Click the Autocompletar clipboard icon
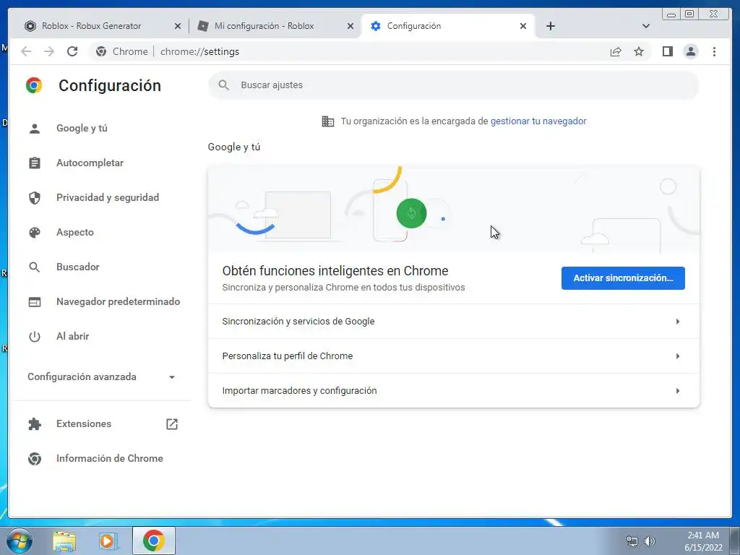The width and height of the screenshot is (740, 555). 35,163
